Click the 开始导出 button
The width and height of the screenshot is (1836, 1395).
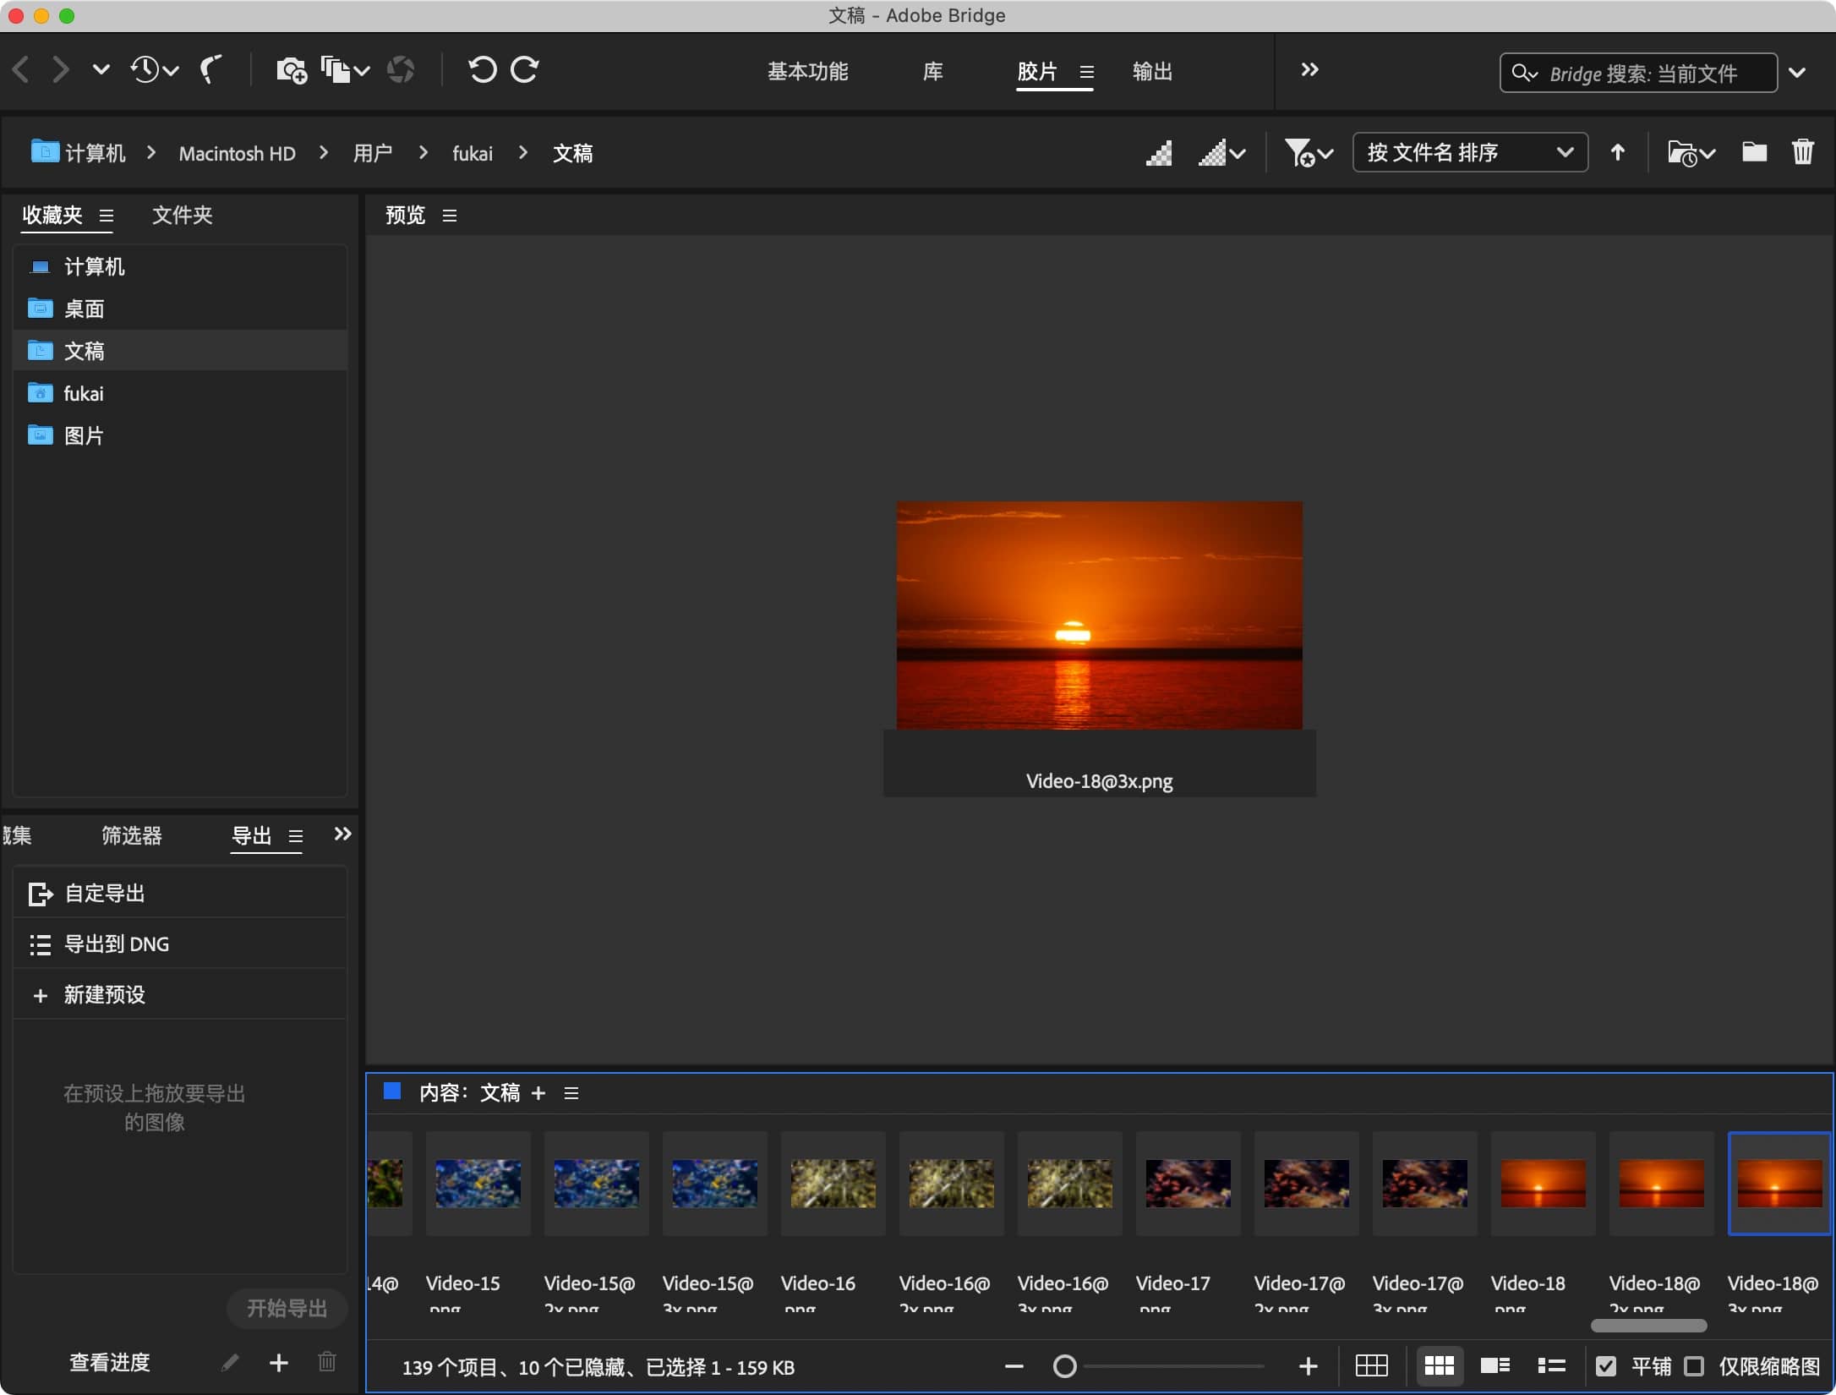[287, 1309]
